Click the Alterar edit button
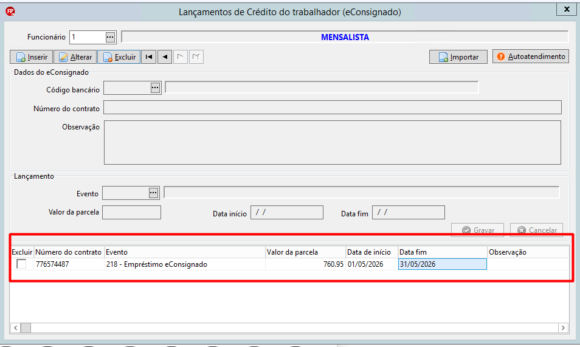580x347 pixels. click(75, 57)
